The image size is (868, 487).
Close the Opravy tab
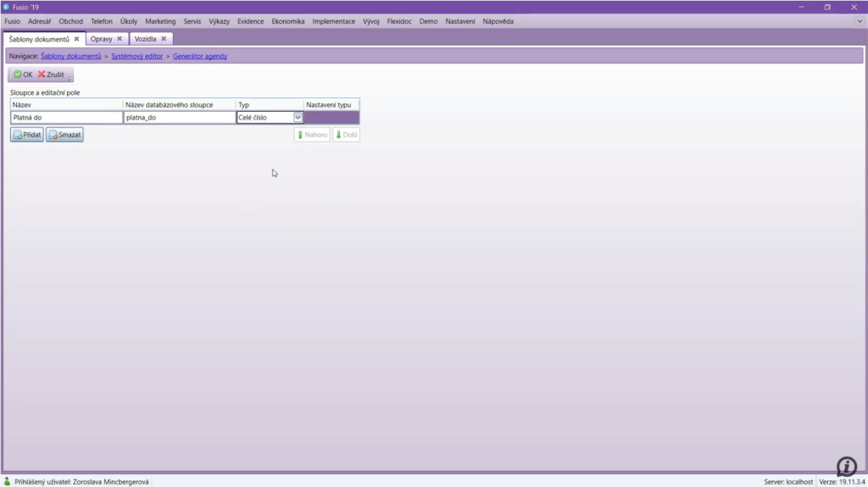click(x=120, y=39)
